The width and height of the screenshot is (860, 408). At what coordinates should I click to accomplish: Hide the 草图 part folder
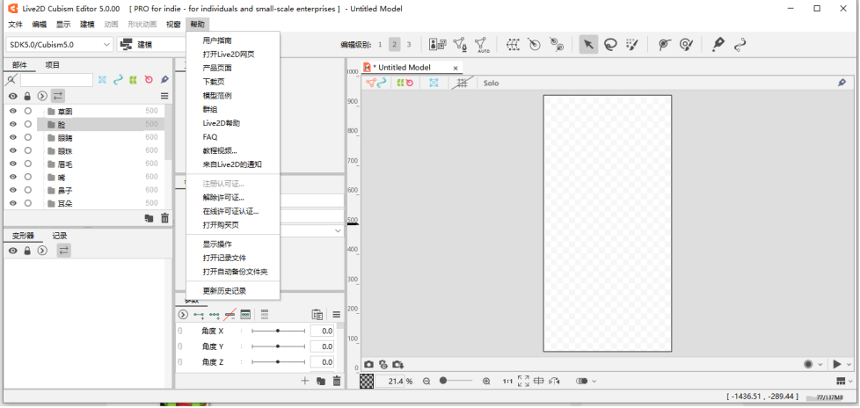(12, 111)
